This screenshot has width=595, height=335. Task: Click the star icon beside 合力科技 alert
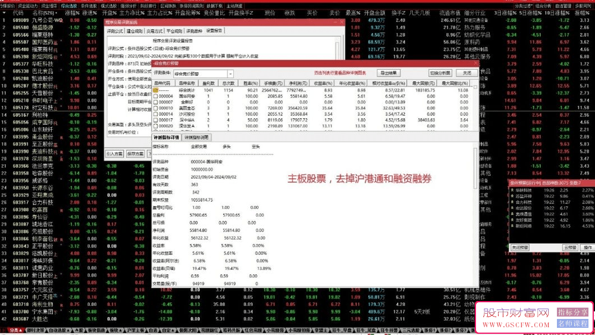tap(512, 202)
